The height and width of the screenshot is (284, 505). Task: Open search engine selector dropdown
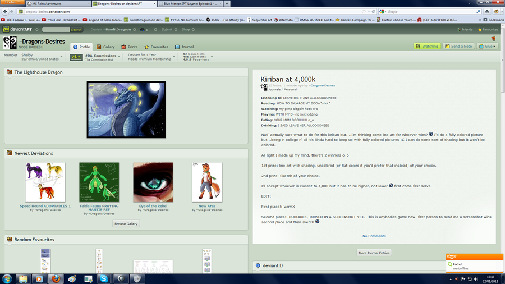(383, 12)
